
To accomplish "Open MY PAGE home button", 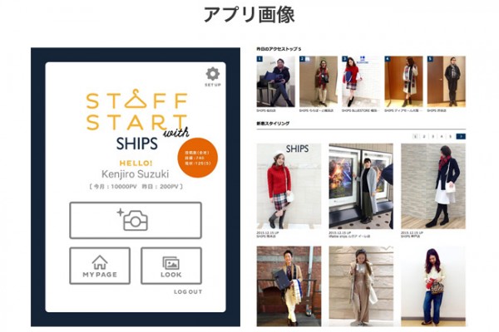I will [x=100, y=266].
